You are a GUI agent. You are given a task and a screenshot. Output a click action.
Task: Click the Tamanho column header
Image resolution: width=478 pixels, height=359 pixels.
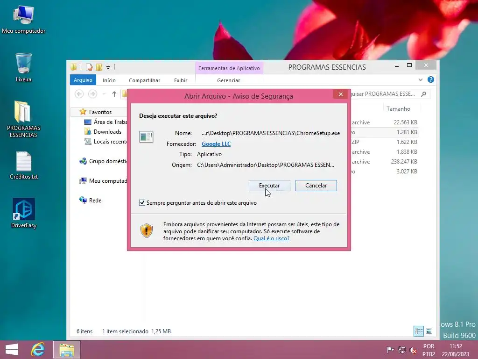tap(398, 108)
